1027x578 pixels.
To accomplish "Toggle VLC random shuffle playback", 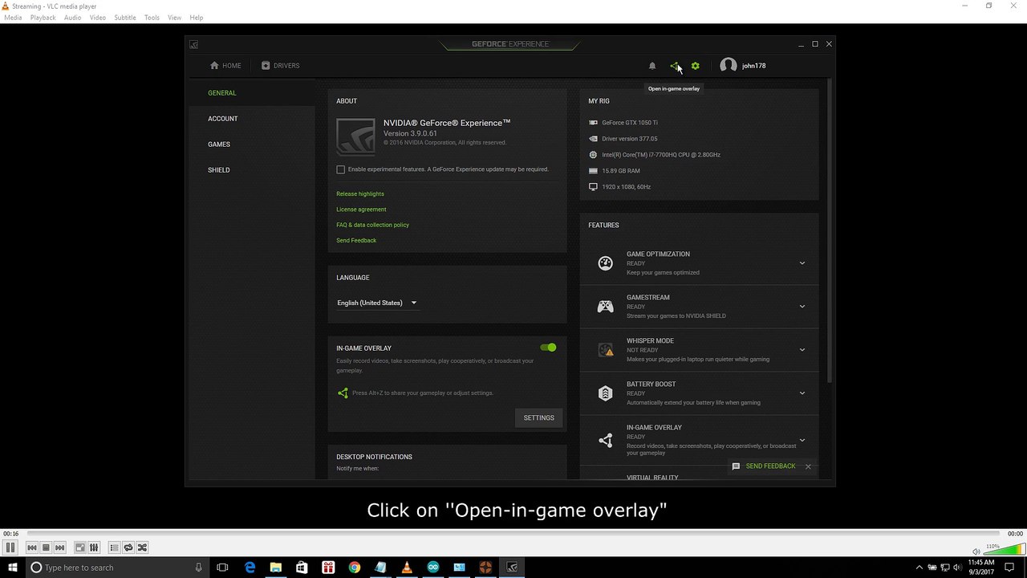I will [142, 547].
